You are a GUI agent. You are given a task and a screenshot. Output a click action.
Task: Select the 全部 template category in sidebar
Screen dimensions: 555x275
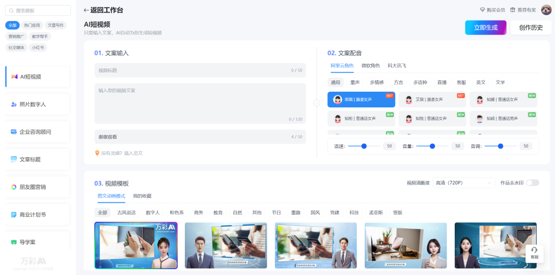[12, 25]
